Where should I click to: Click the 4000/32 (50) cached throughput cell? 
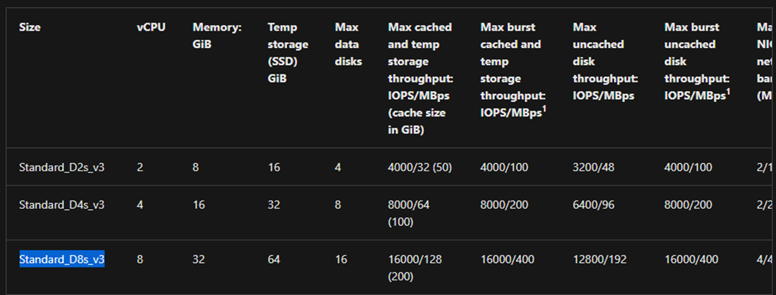coord(420,168)
